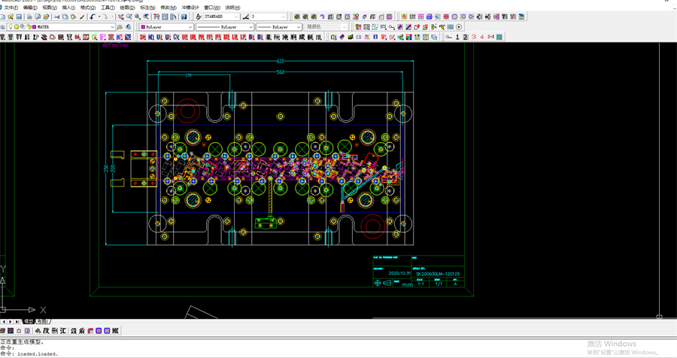677x358 pixels.
Task: Open the 冲模设计 menu
Action: tap(191, 8)
